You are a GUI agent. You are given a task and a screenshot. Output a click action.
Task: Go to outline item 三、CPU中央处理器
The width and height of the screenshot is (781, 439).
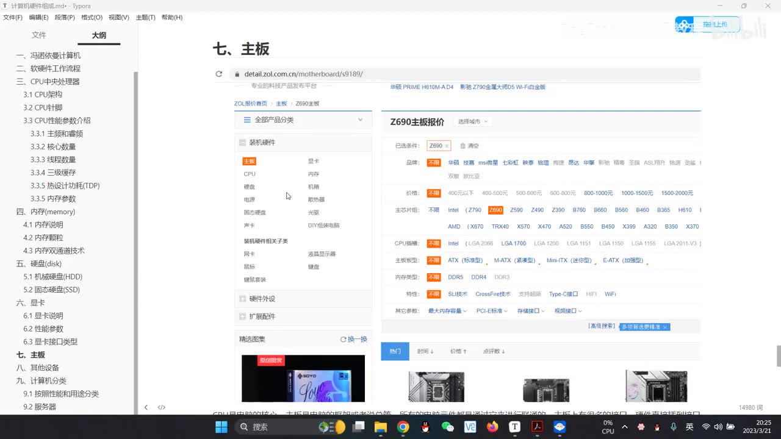tap(48, 81)
